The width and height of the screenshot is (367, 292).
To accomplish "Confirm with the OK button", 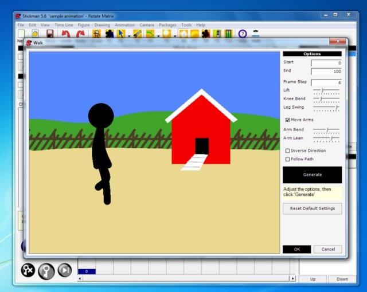I will coord(297,249).
